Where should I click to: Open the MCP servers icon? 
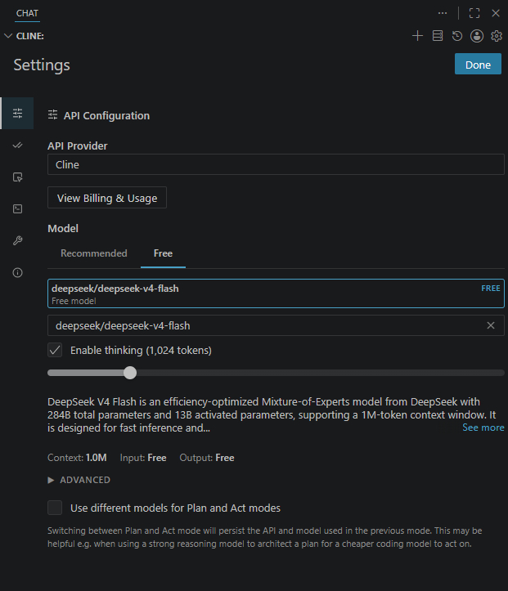[437, 36]
